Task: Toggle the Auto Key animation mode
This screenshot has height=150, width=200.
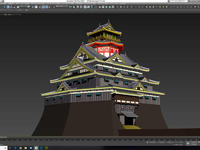Action: coord(194,141)
